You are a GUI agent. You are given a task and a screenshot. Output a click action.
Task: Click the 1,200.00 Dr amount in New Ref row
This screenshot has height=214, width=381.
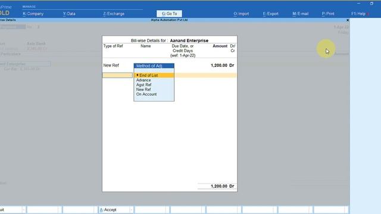click(222, 65)
